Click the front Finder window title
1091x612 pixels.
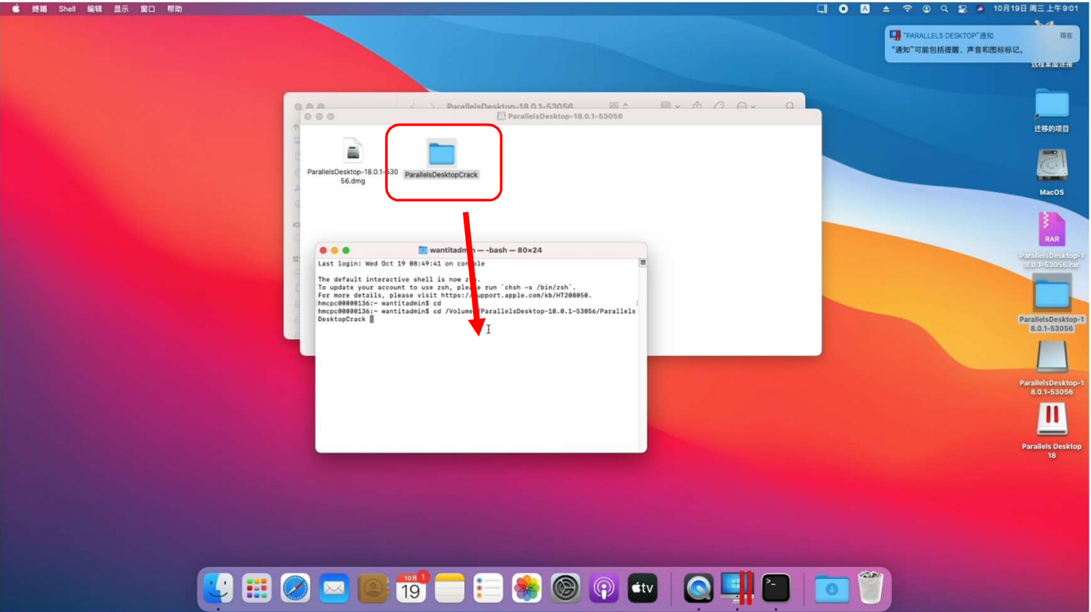[x=565, y=116]
